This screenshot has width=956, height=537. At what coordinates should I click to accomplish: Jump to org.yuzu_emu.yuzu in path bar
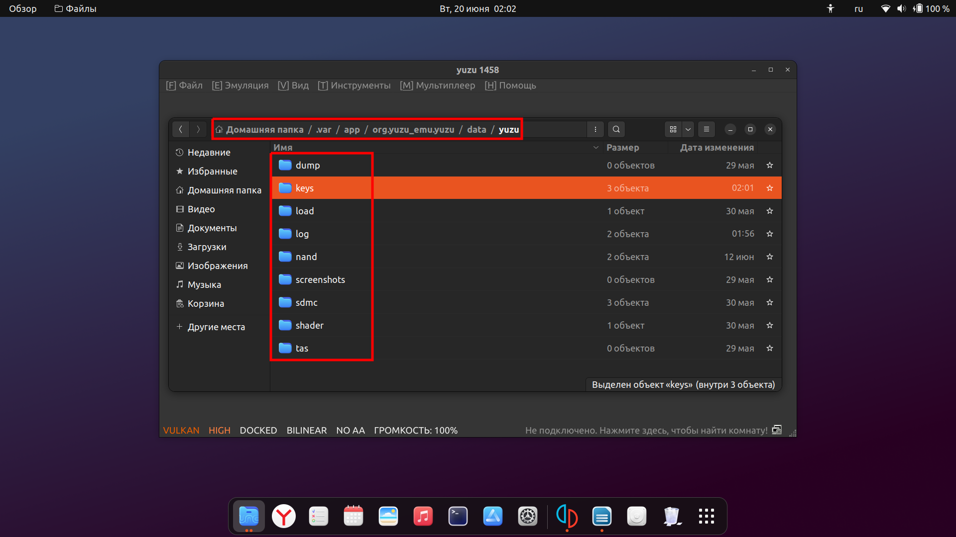coord(413,129)
